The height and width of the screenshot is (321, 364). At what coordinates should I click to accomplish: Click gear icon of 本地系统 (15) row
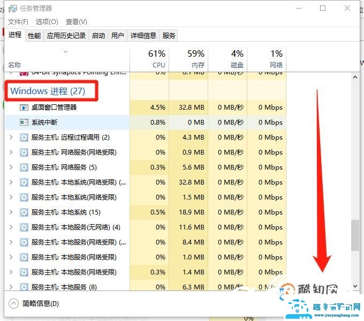pos(24,212)
